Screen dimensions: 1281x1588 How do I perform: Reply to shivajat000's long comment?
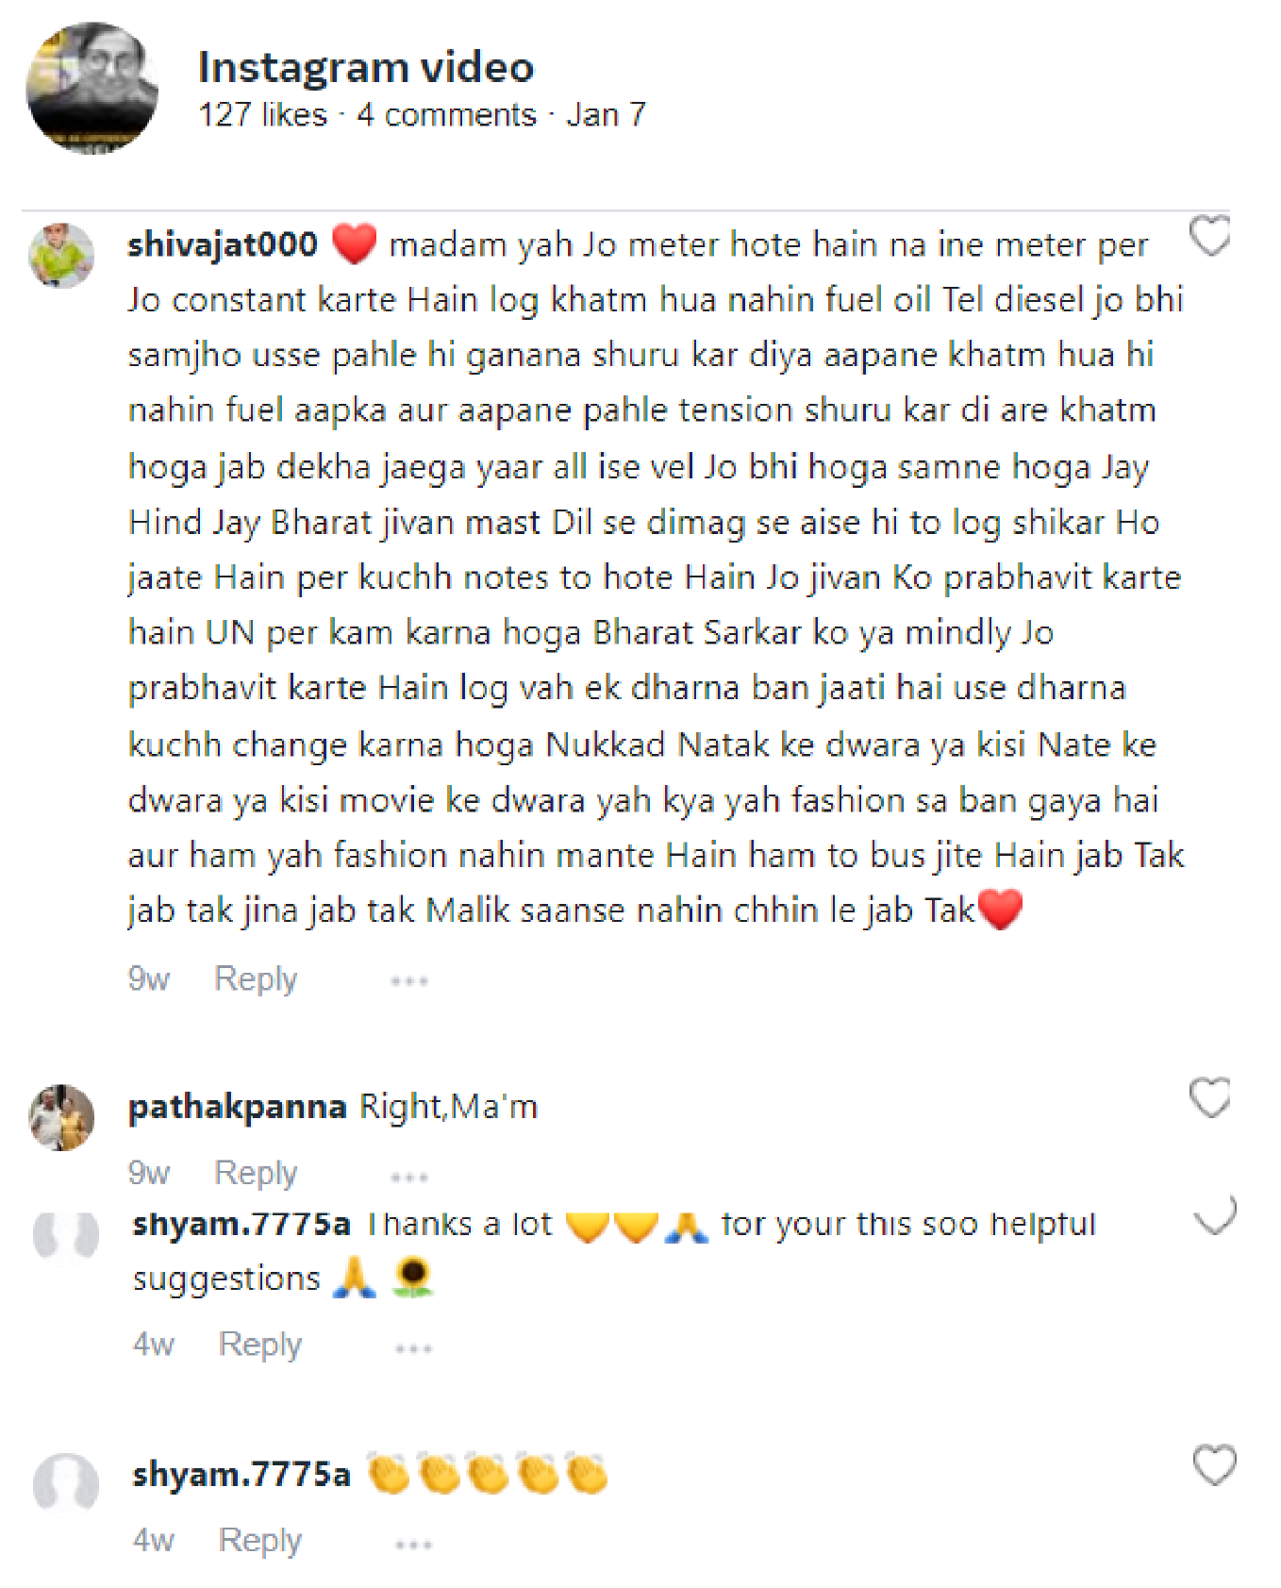pos(256,979)
